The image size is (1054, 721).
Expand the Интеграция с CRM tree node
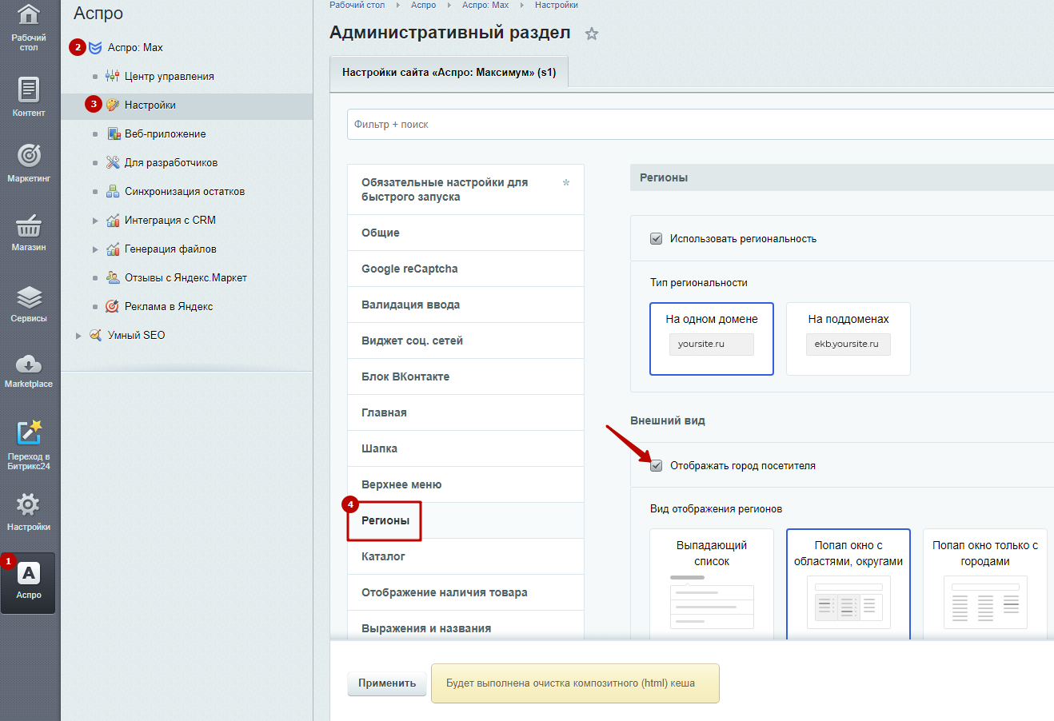coord(95,221)
